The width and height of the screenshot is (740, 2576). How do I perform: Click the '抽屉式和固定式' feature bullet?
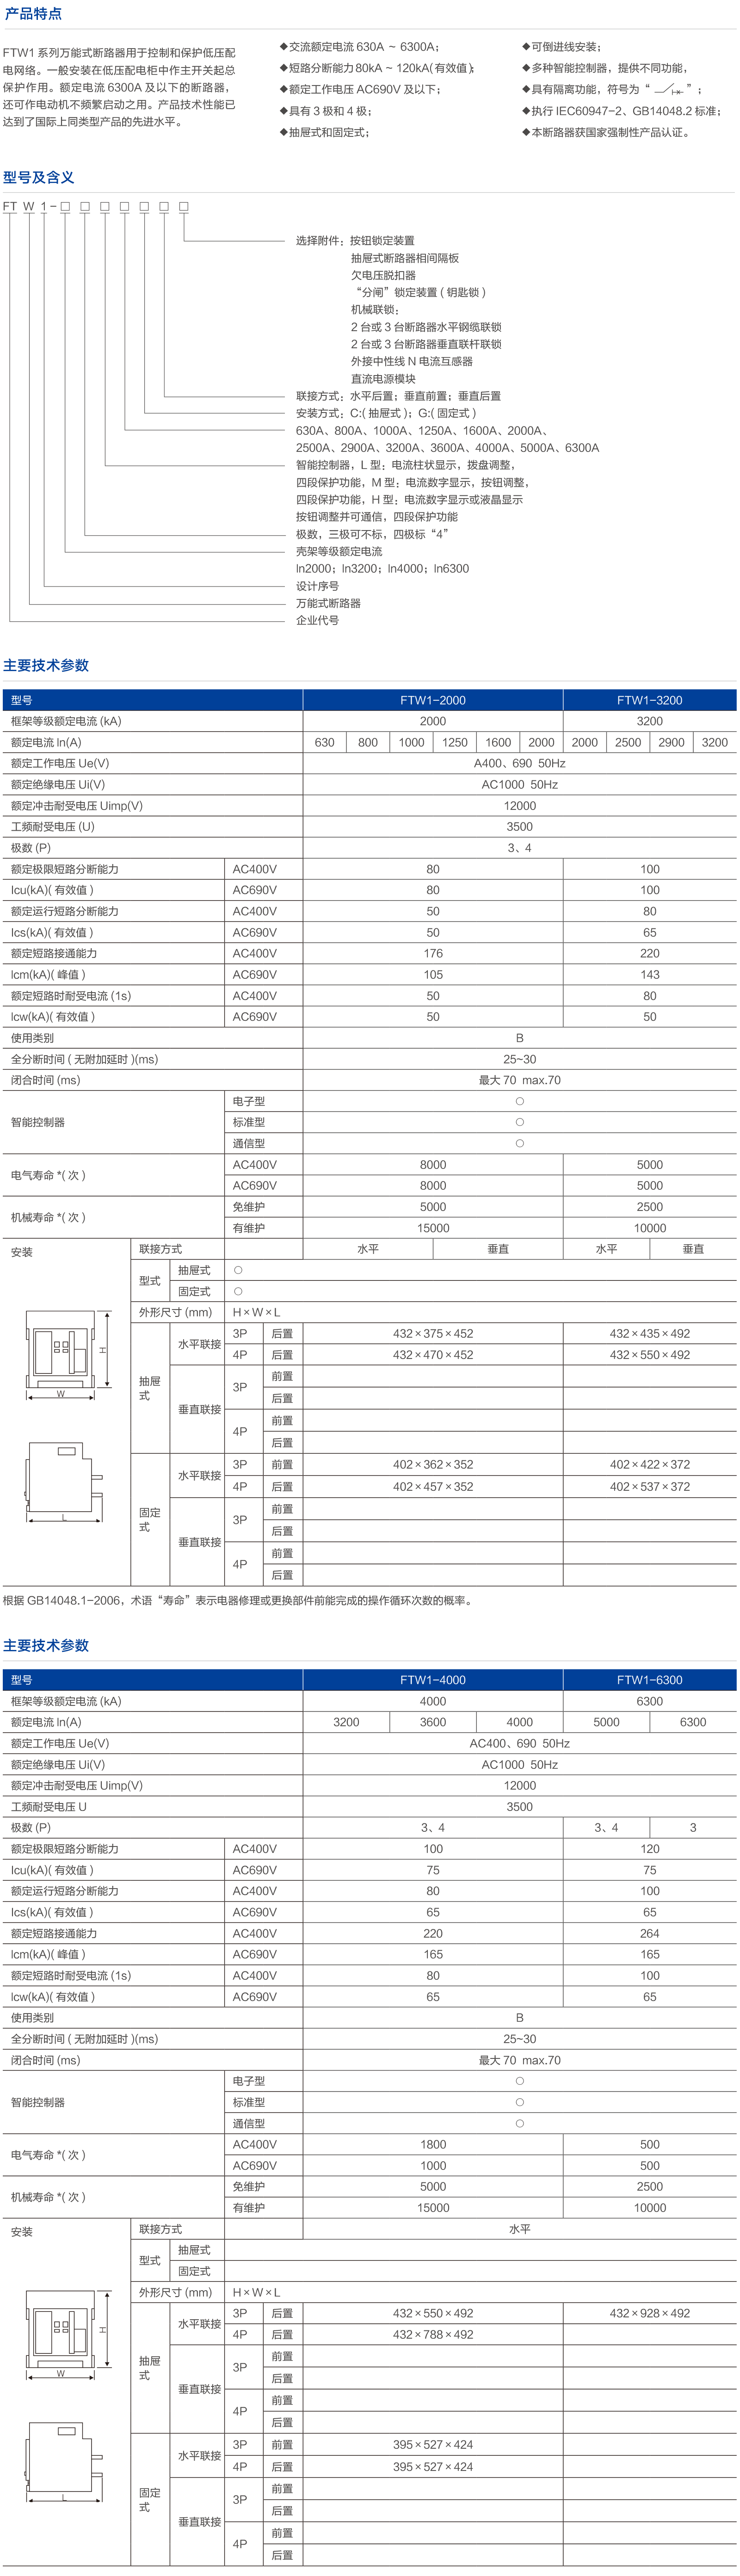[325, 132]
